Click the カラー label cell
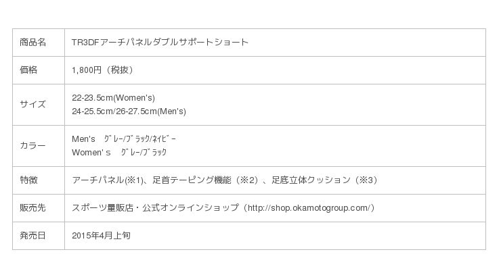This screenshot has width=501, height=277. coord(32,145)
